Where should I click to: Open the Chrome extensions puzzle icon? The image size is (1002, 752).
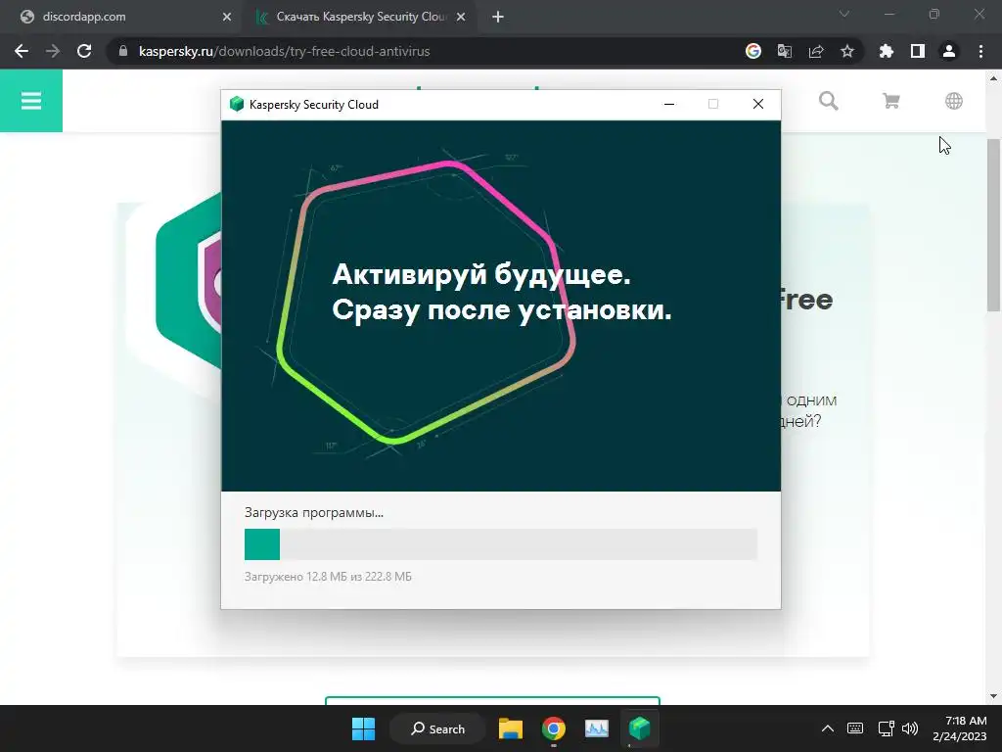pos(887,51)
